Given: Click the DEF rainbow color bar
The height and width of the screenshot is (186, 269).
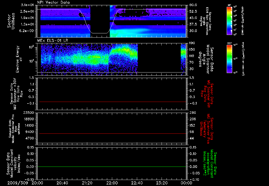Looking at the screenshot, I should pyautogui.click(x=229, y=59).
